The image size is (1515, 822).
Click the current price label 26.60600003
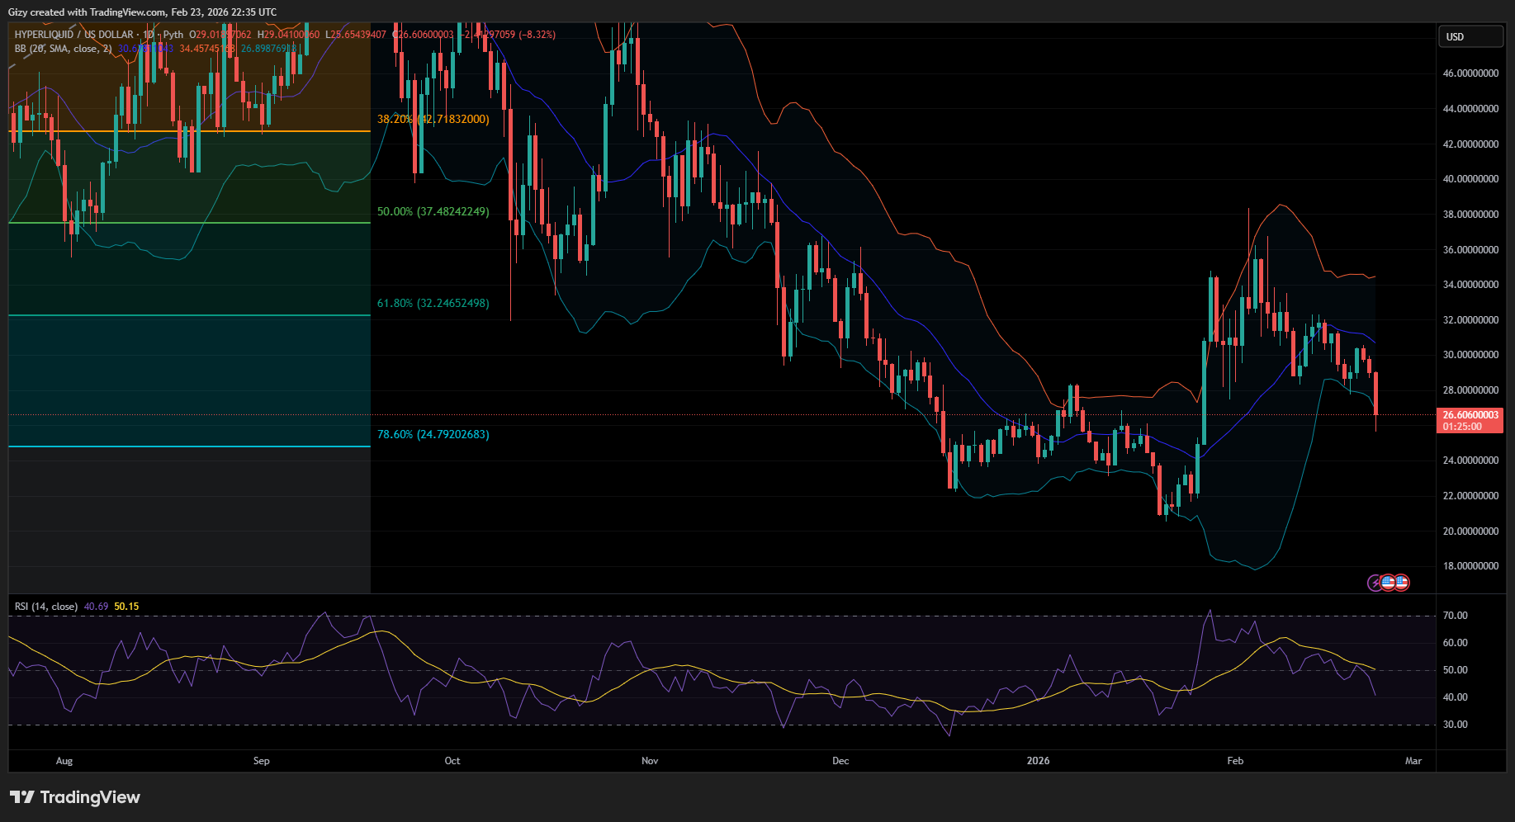[x=1470, y=415]
